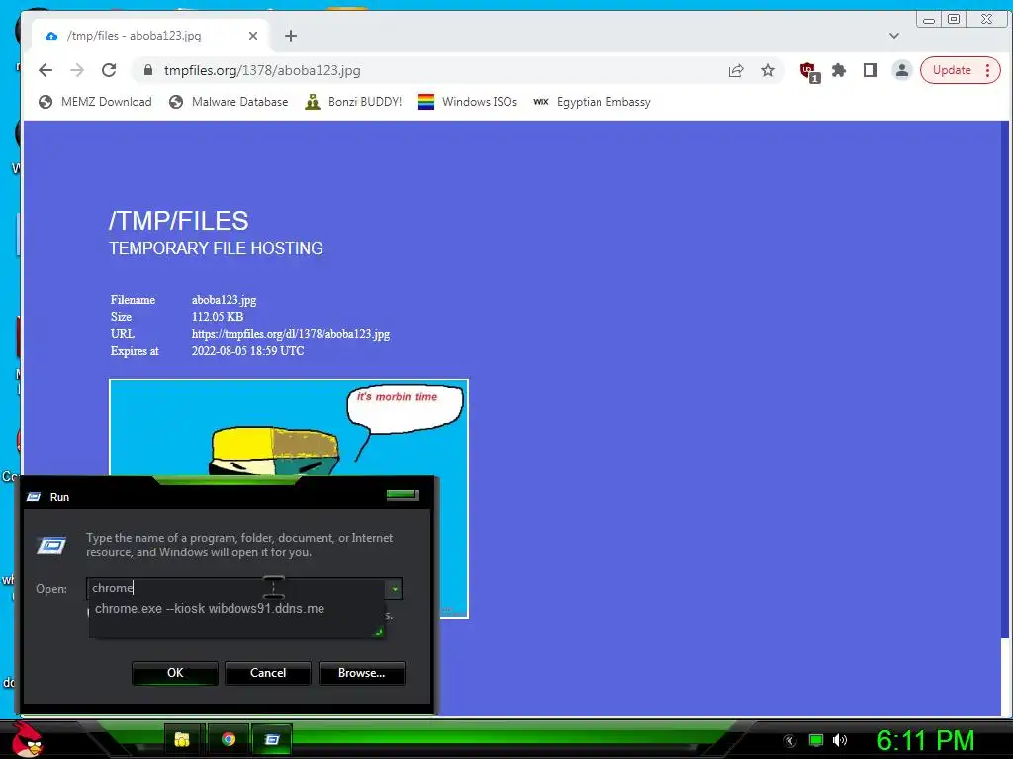Expand the tab search chevron

point(894,36)
